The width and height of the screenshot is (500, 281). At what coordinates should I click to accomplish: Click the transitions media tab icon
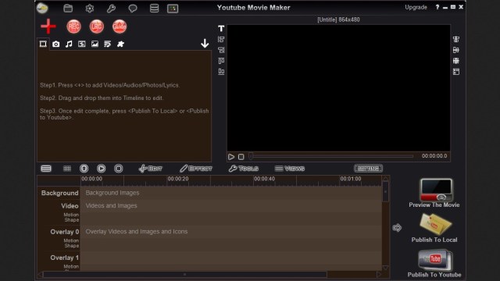coord(82,44)
